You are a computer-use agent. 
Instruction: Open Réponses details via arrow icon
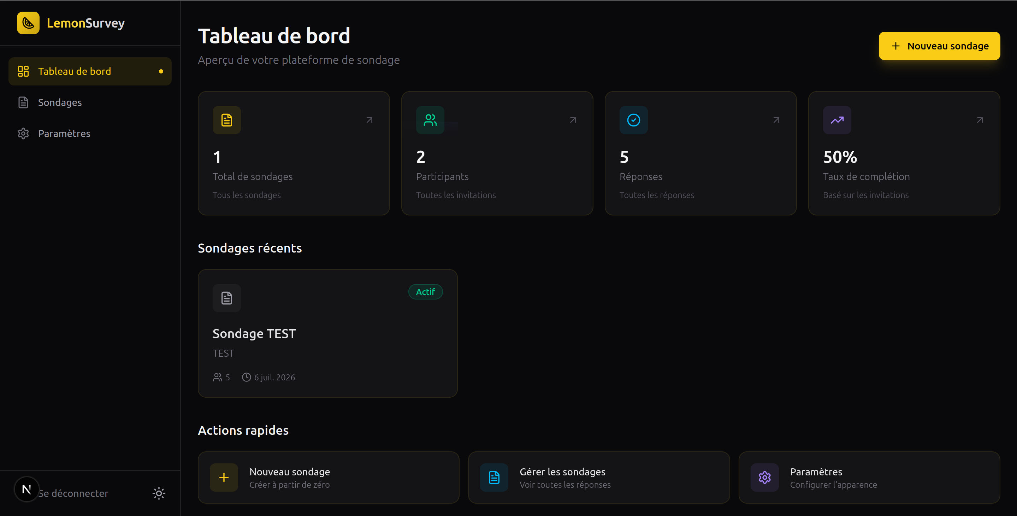tap(776, 120)
